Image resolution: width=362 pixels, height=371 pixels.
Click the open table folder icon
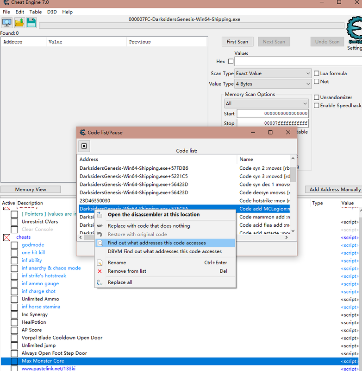pos(19,23)
